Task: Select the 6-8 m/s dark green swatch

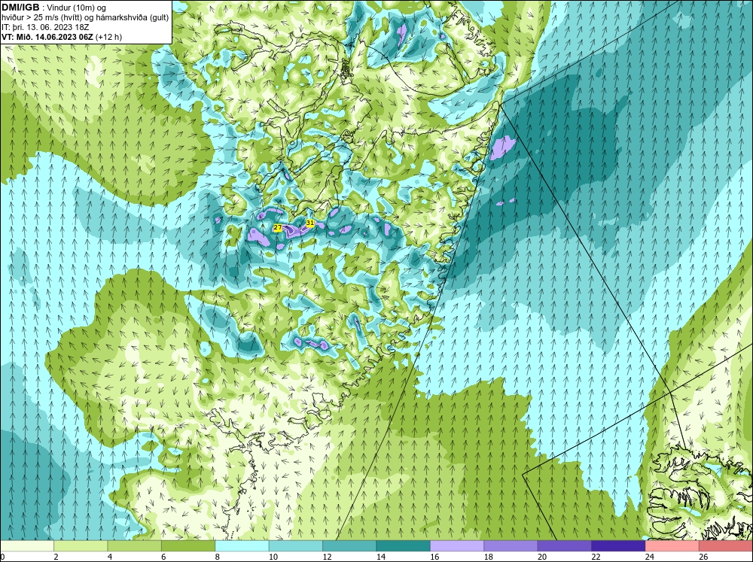Action: [188, 545]
